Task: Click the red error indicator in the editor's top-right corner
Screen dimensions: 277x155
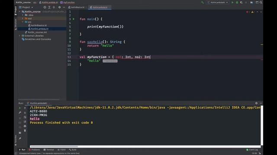Action: (x=248, y=12)
